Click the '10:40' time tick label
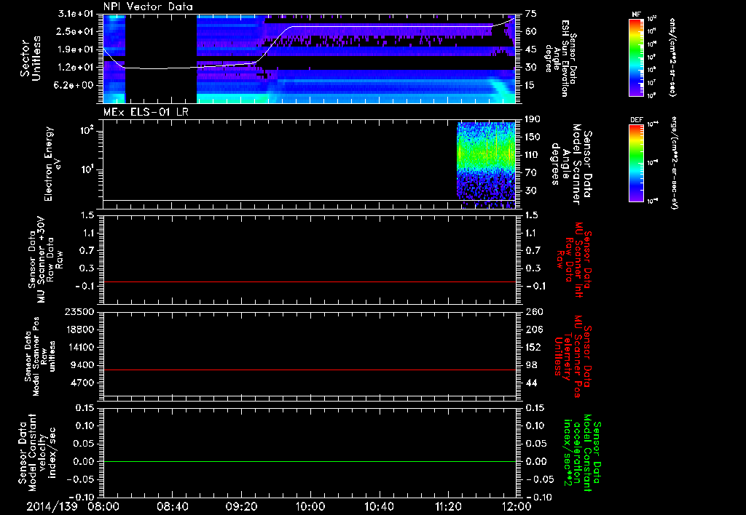 379,506
